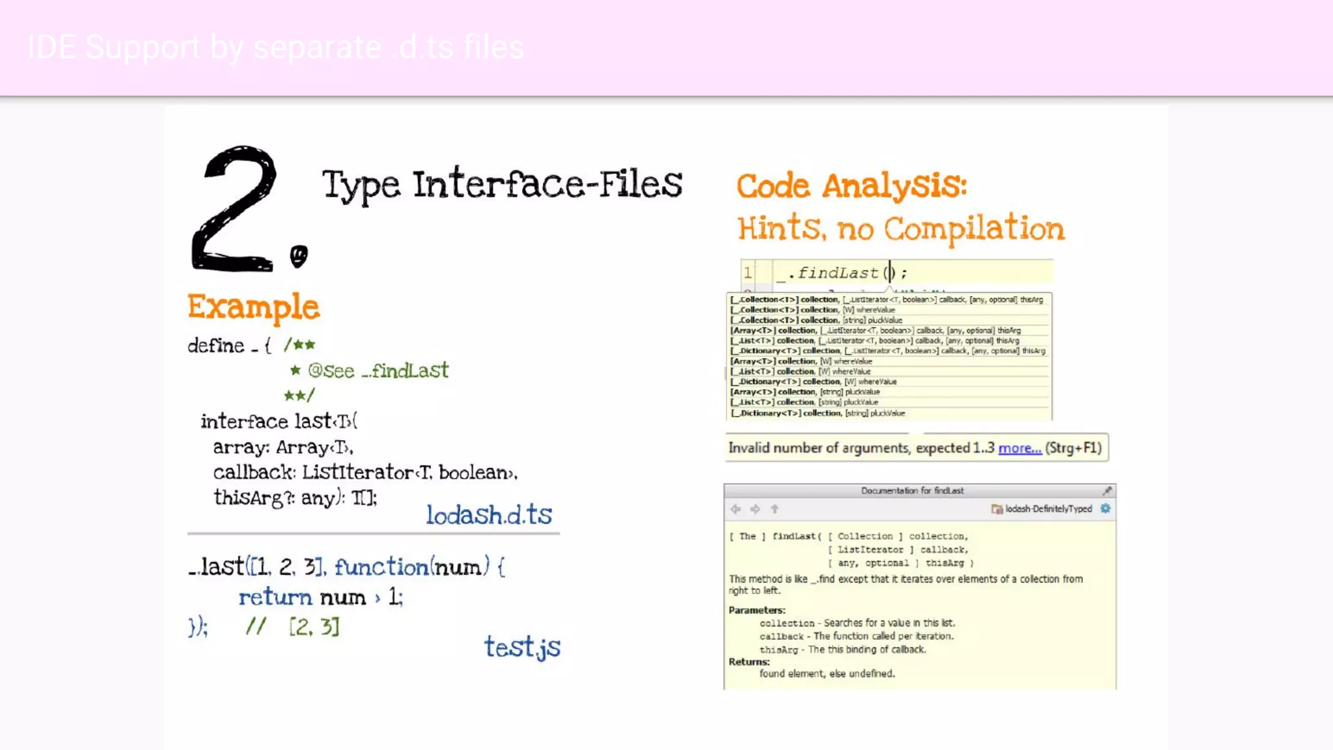The height and width of the screenshot is (750, 1333).
Task: Click 'callback: ListIterator<T, boolean>,' code line
Action: click(365, 472)
